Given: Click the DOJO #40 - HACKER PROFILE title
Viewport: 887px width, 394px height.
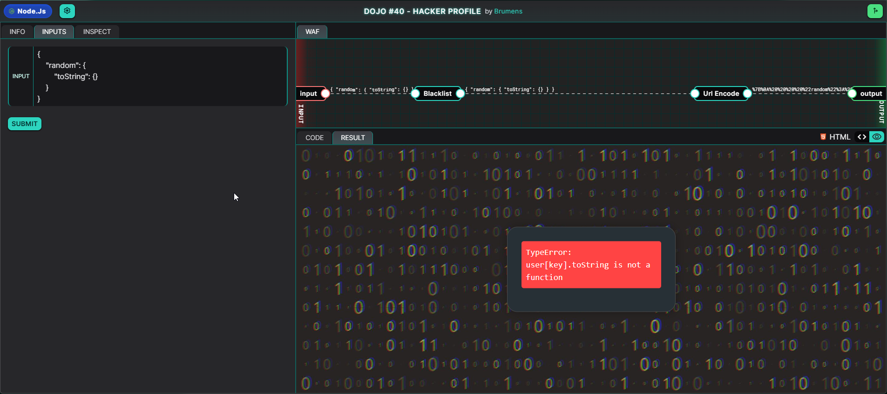Looking at the screenshot, I should 422,11.
